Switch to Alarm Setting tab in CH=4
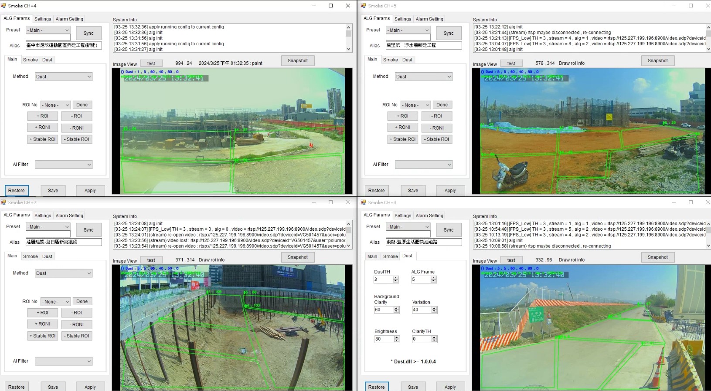This screenshot has height=391, width=711. 69,19
